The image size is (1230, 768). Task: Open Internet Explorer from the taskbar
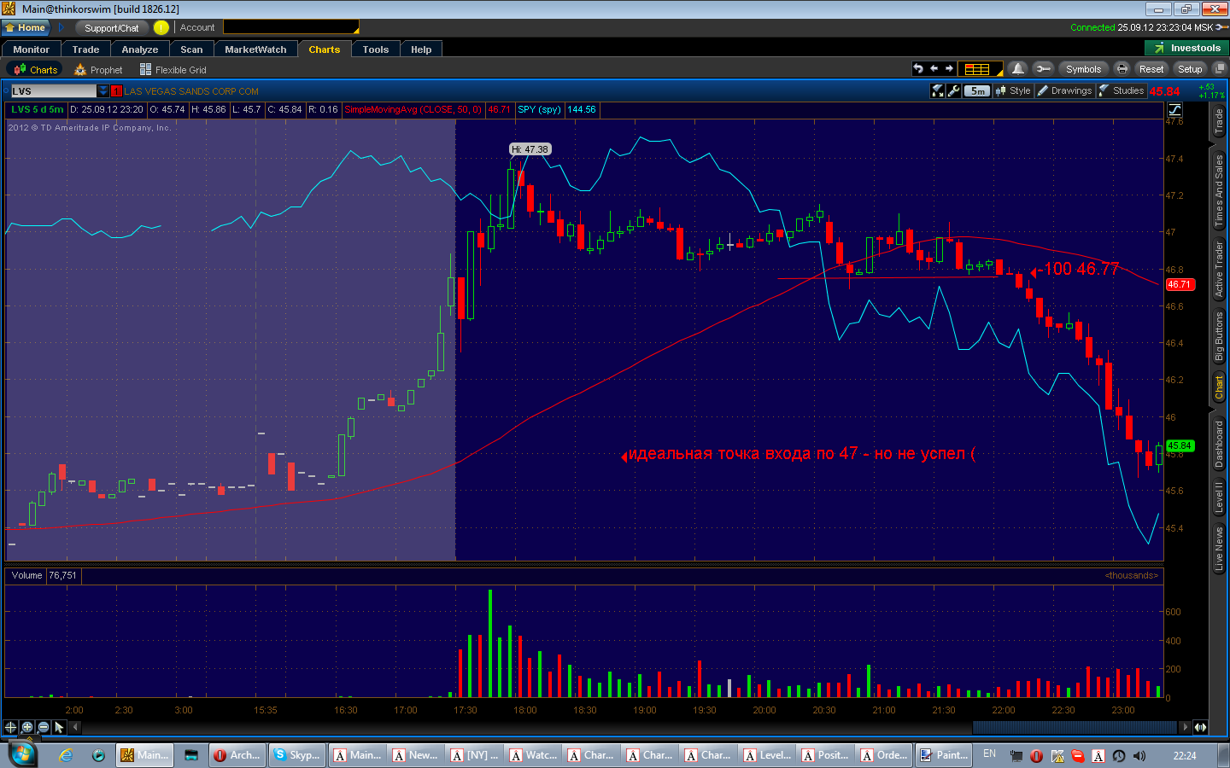(x=66, y=755)
